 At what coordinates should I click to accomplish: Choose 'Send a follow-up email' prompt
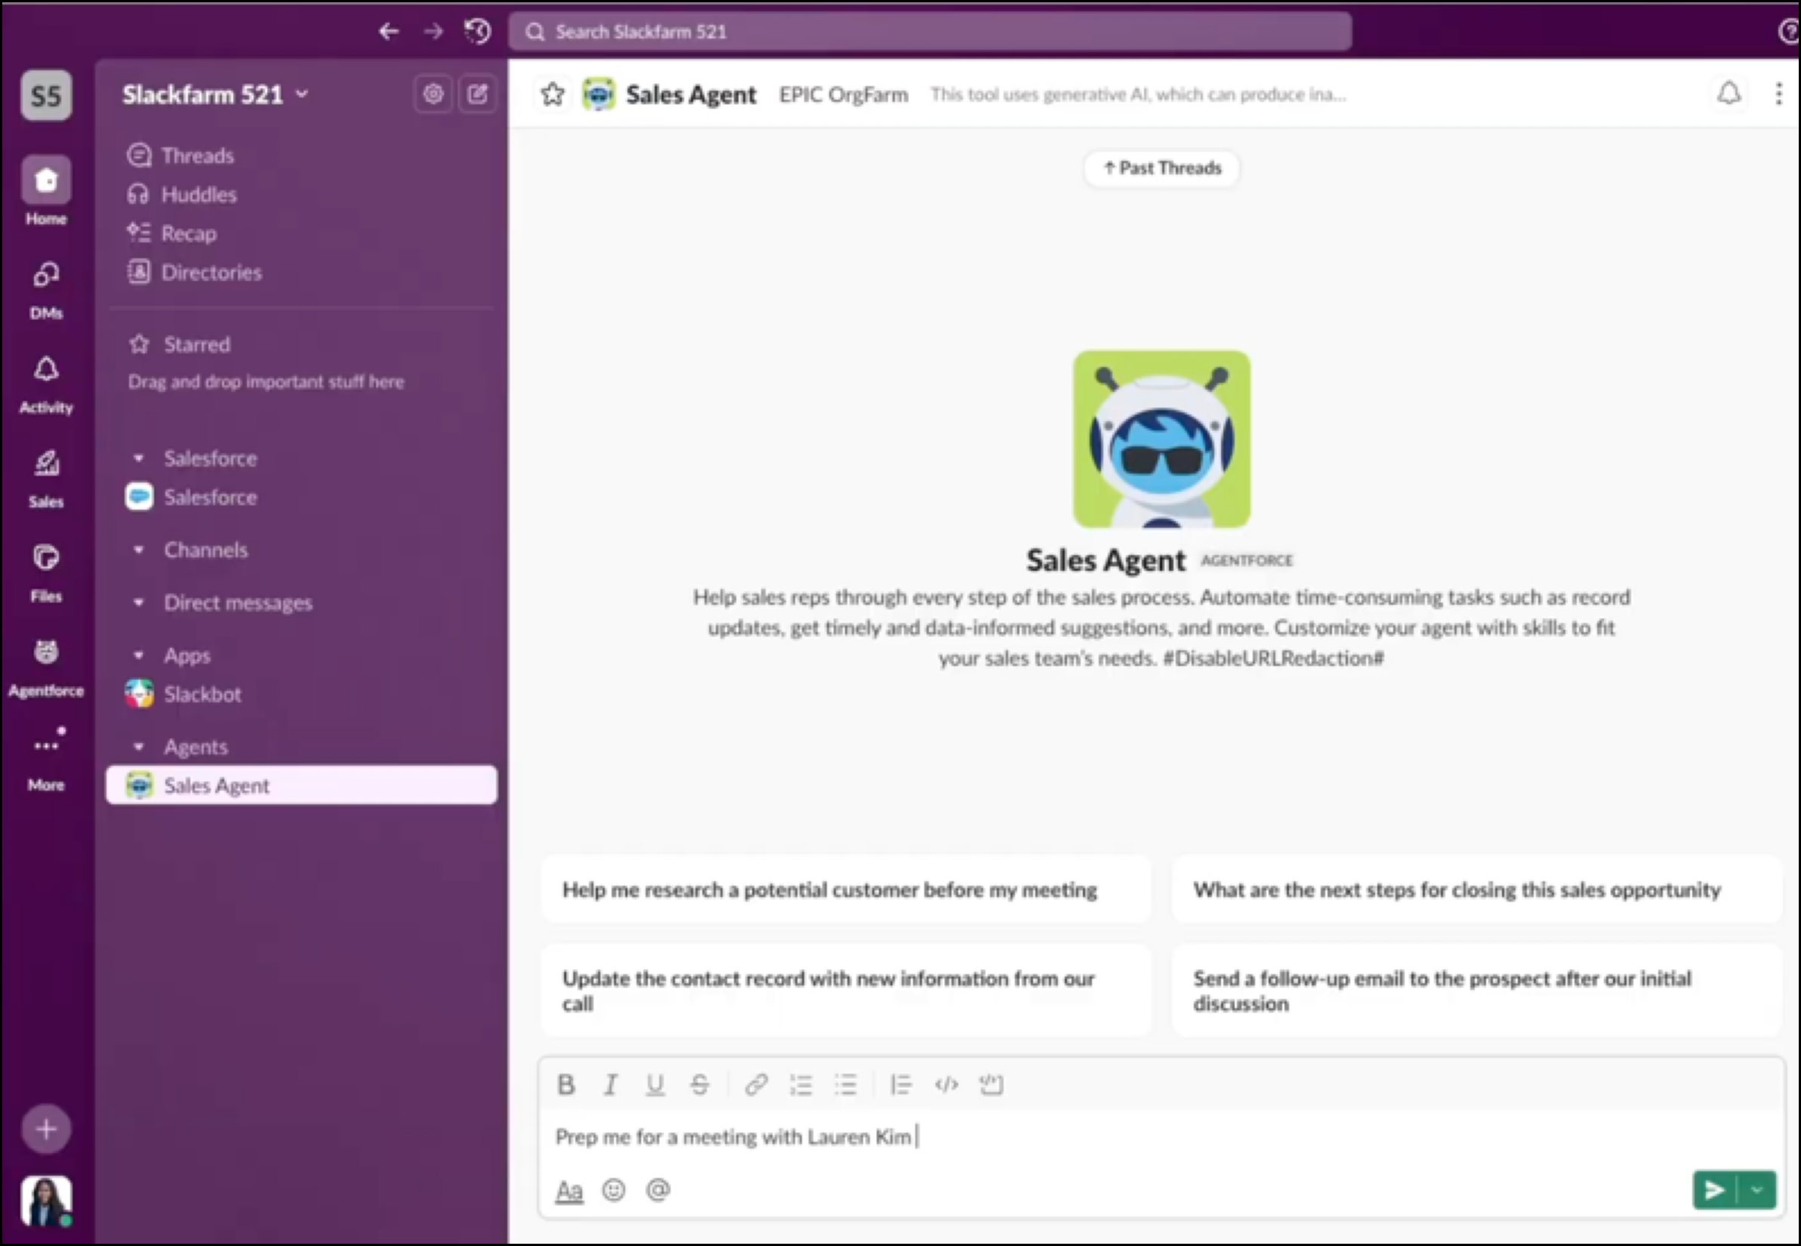coord(1477,990)
